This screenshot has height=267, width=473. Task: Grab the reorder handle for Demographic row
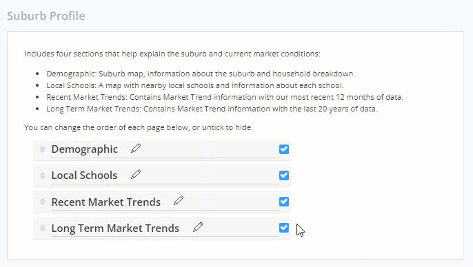42,149
